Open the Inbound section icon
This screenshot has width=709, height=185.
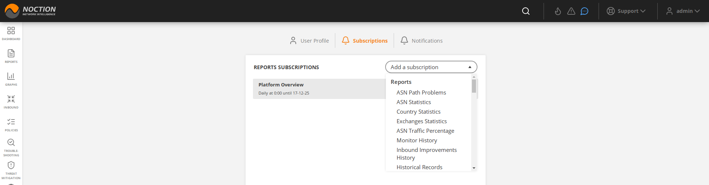[x=11, y=101]
